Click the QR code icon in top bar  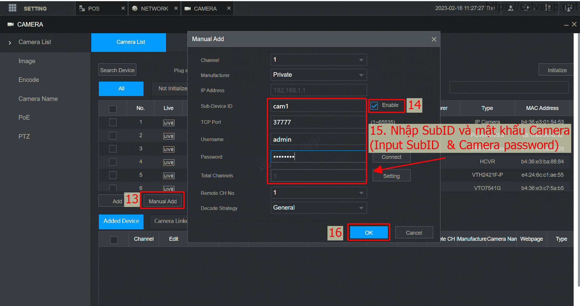547,8
